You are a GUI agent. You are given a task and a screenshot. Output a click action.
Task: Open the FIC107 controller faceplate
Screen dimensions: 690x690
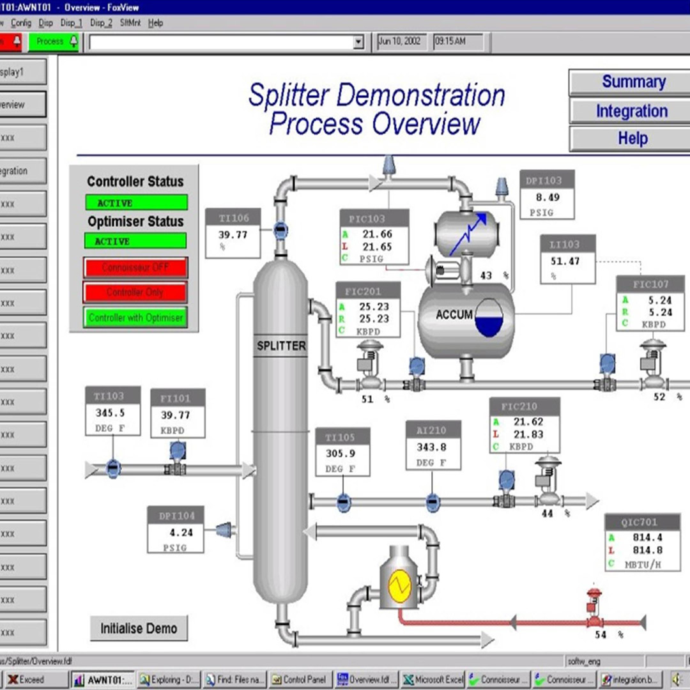point(650,303)
